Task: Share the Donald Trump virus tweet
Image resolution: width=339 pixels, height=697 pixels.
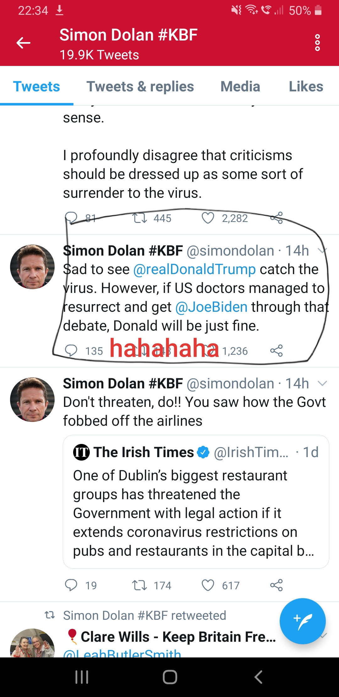Action: tap(277, 351)
